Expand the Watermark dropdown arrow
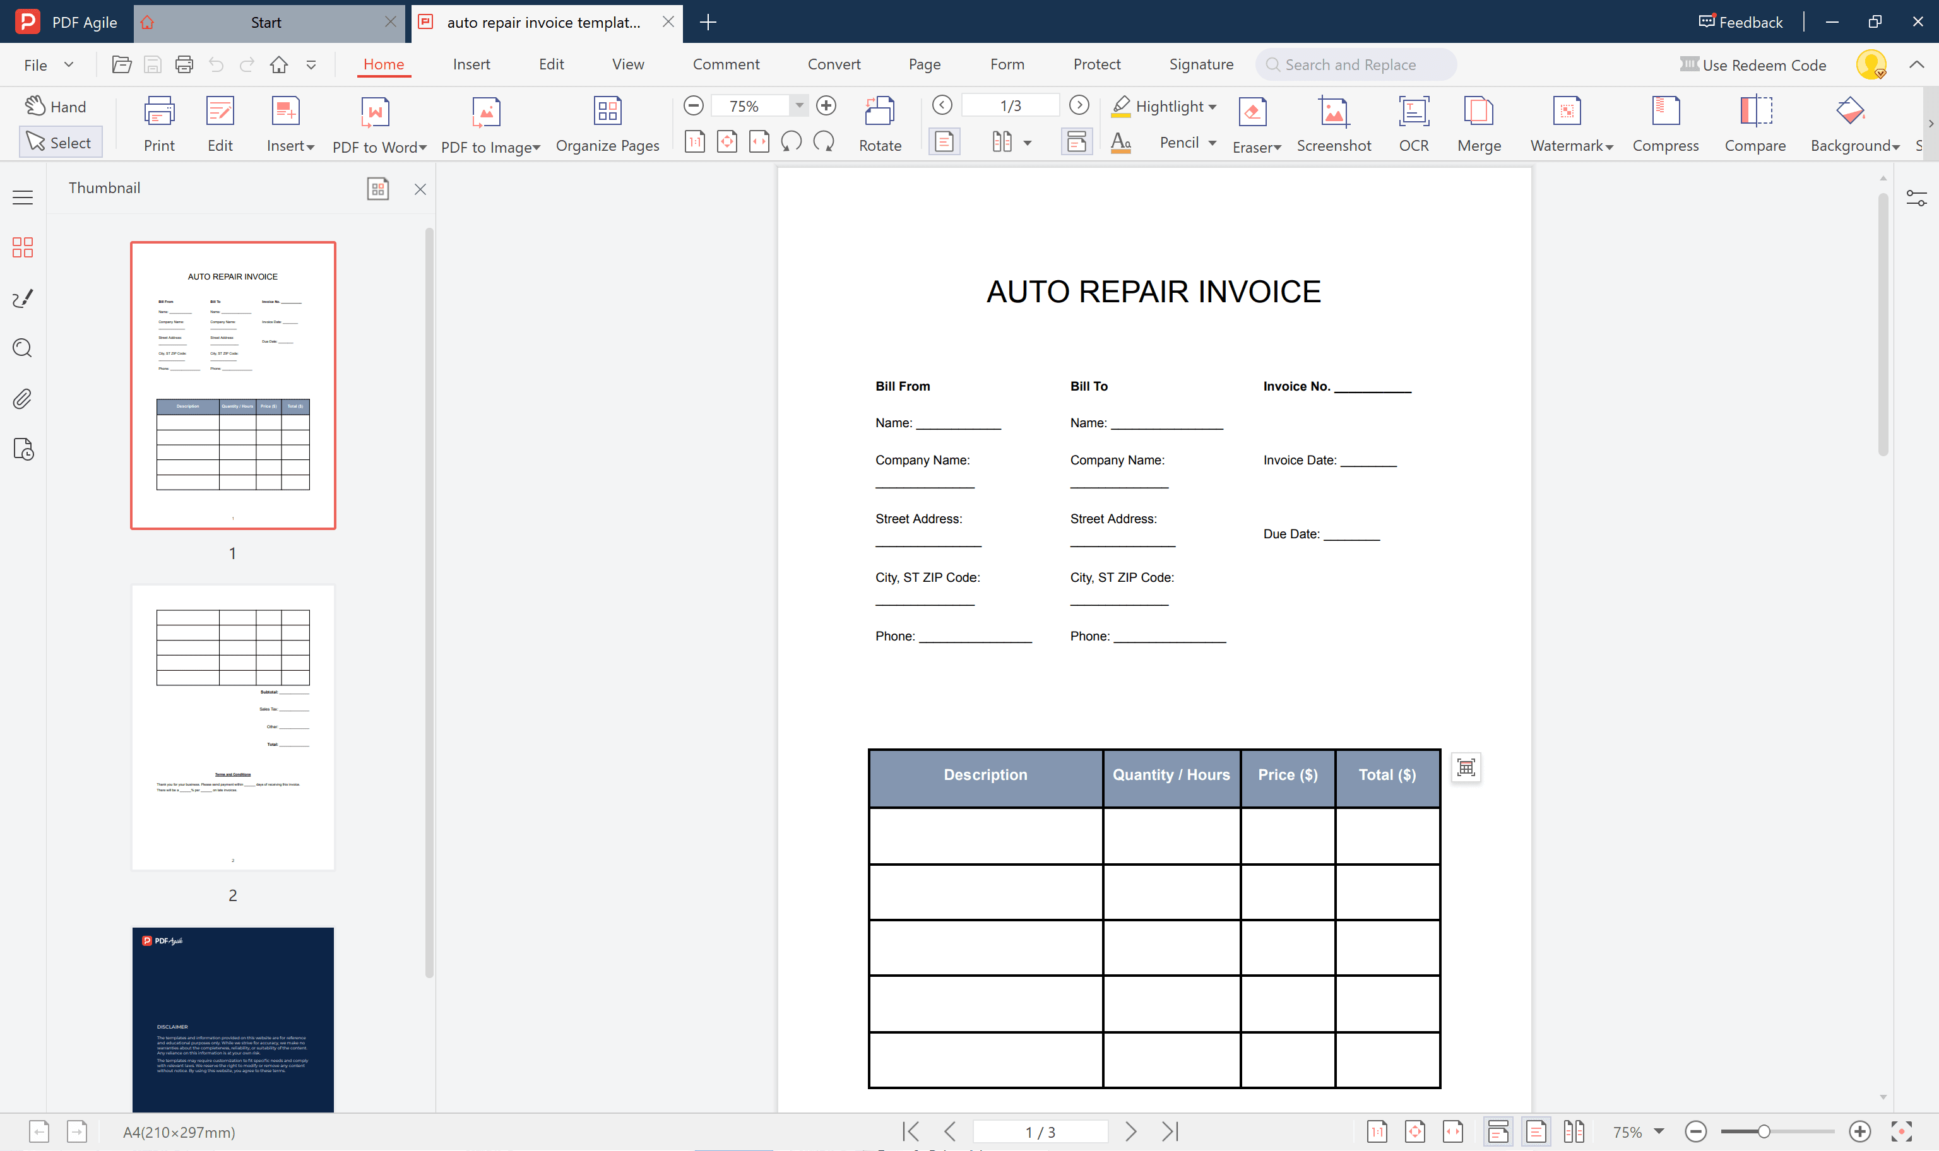 click(x=1610, y=148)
